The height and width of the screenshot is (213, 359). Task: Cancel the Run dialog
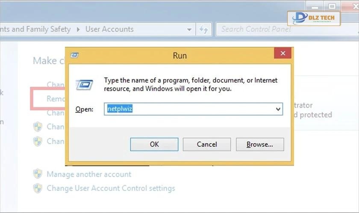pyautogui.click(x=207, y=144)
